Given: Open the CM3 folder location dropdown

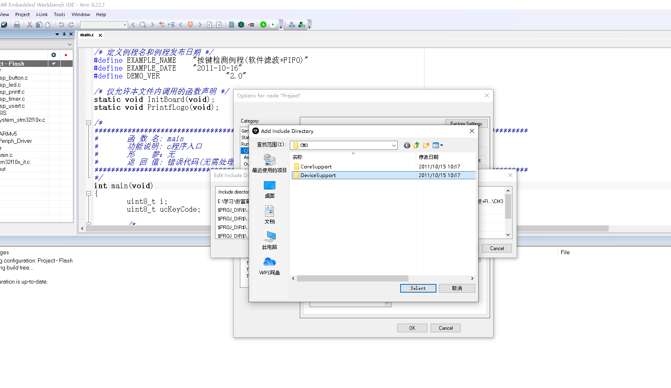Looking at the screenshot, I should [394, 145].
